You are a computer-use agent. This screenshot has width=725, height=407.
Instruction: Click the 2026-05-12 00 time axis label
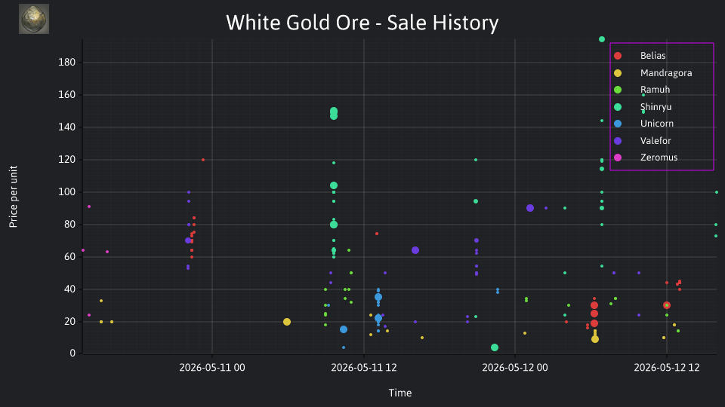(515, 368)
